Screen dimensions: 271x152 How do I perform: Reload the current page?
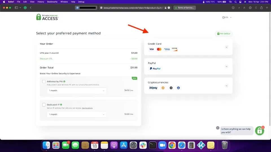tap(256, 8)
